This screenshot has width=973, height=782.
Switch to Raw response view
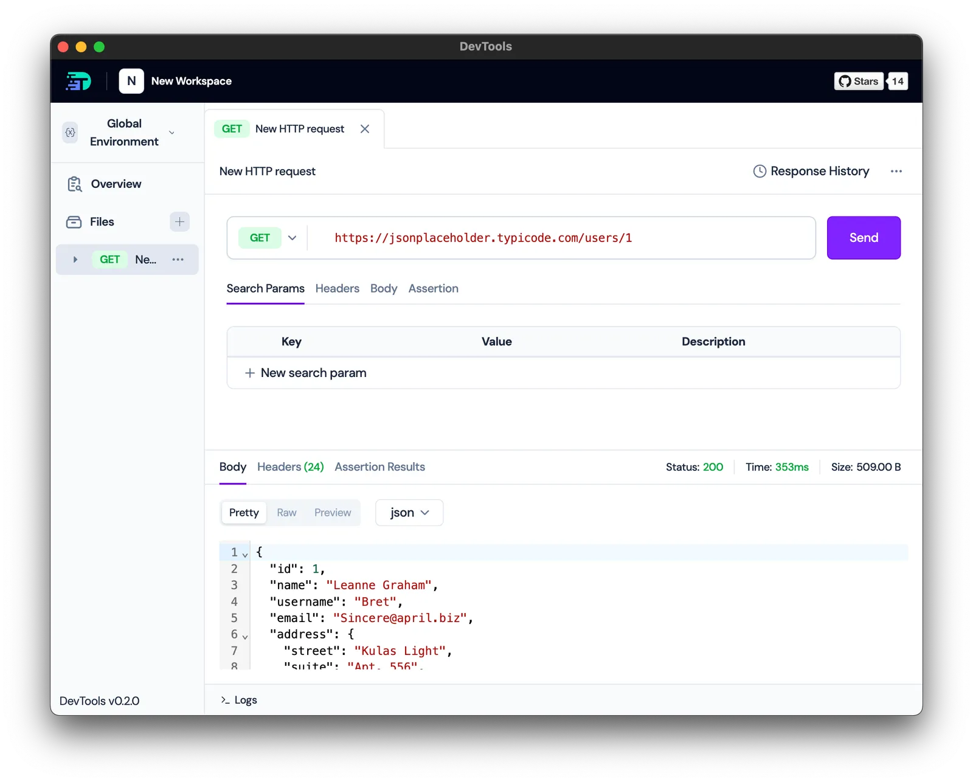pyautogui.click(x=286, y=513)
